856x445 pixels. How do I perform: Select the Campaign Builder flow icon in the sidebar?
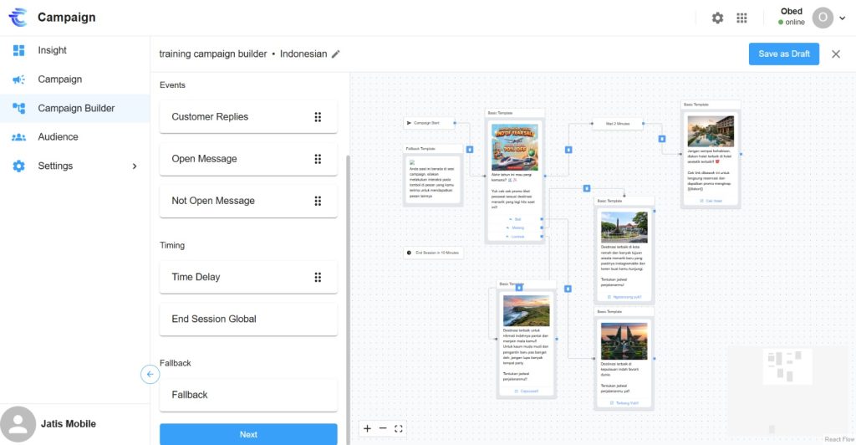point(18,108)
